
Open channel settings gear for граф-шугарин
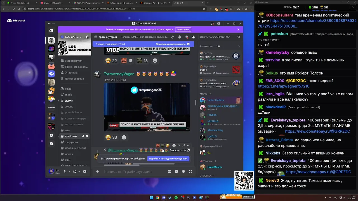[x=87, y=136]
